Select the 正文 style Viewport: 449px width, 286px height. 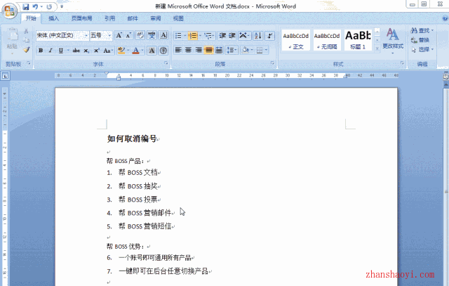click(x=296, y=40)
